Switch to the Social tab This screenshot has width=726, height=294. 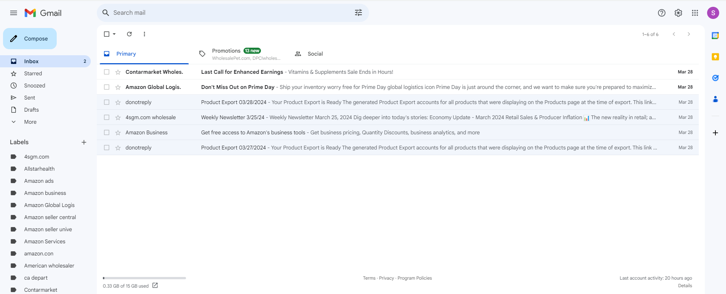tap(335, 54)
